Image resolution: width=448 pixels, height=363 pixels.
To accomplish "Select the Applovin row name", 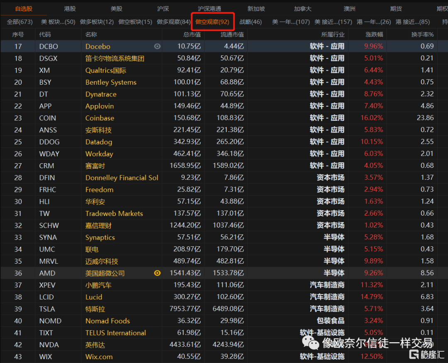I will coord(100,106).
